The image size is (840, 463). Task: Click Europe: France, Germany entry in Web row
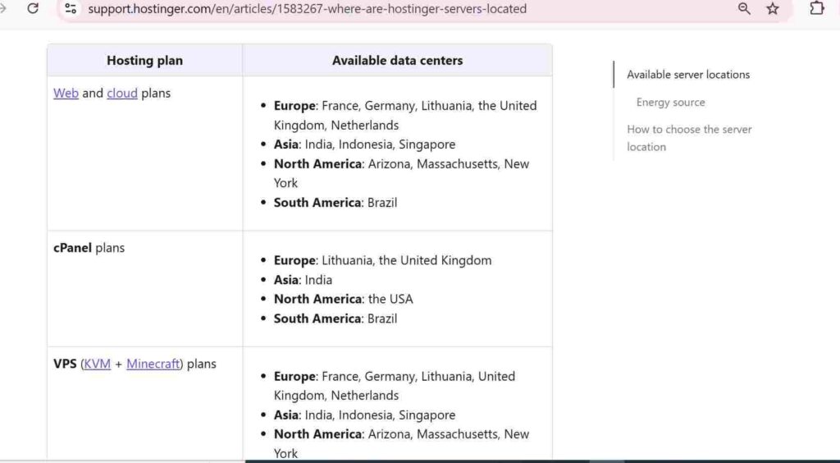[405, 115]
